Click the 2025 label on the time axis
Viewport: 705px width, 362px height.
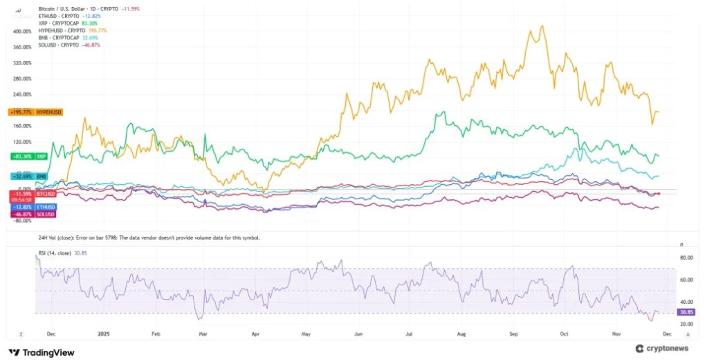coord(105,334)
